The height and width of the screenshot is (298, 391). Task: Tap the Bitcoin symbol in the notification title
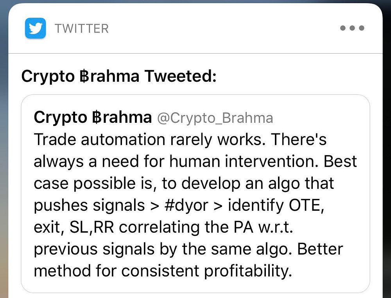pos(84,76)
